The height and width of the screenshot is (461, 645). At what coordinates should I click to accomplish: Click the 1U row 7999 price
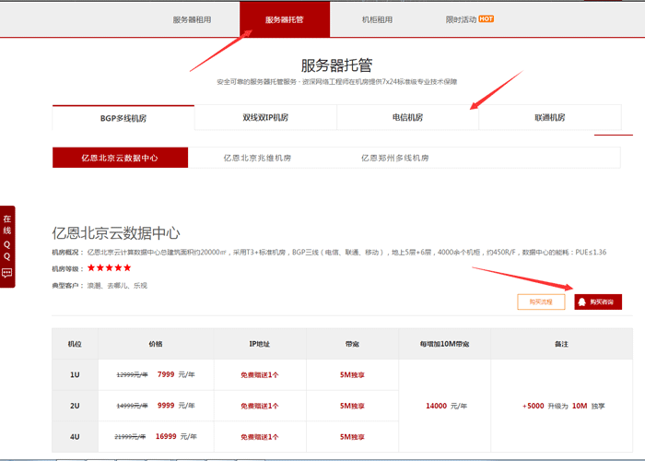[x=166, y=374]
